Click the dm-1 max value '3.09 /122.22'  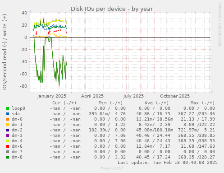click(x=199, y=125)
